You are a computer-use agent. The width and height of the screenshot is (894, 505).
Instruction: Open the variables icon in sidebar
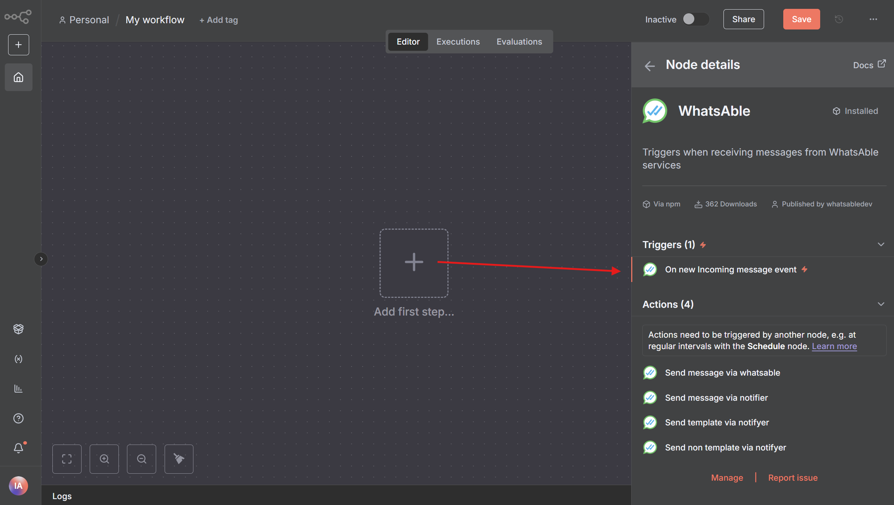[18, 359]
